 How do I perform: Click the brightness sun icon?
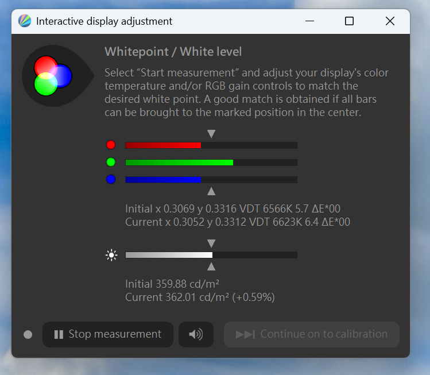(111, 255)
